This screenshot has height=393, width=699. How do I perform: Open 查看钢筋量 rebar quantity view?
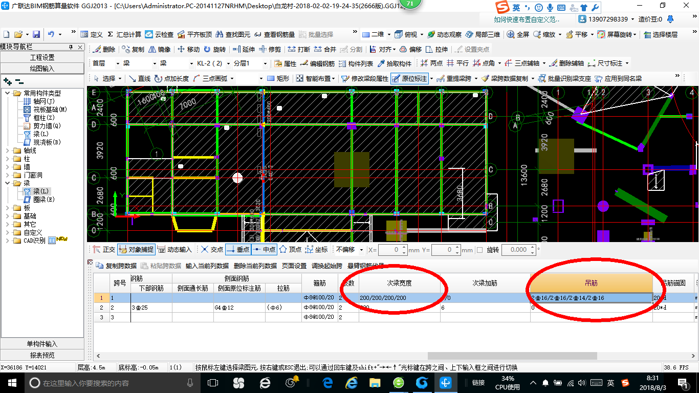click(x=274, y=34)
